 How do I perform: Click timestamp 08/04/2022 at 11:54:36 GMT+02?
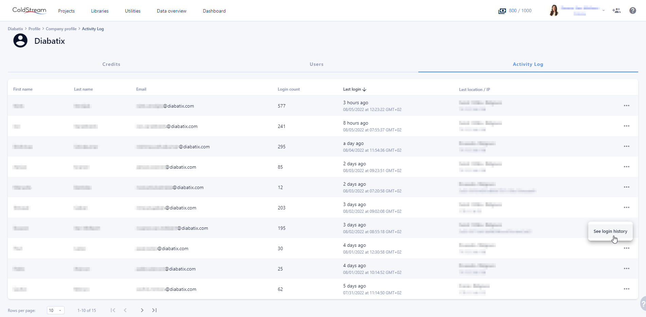pos(372,150)
